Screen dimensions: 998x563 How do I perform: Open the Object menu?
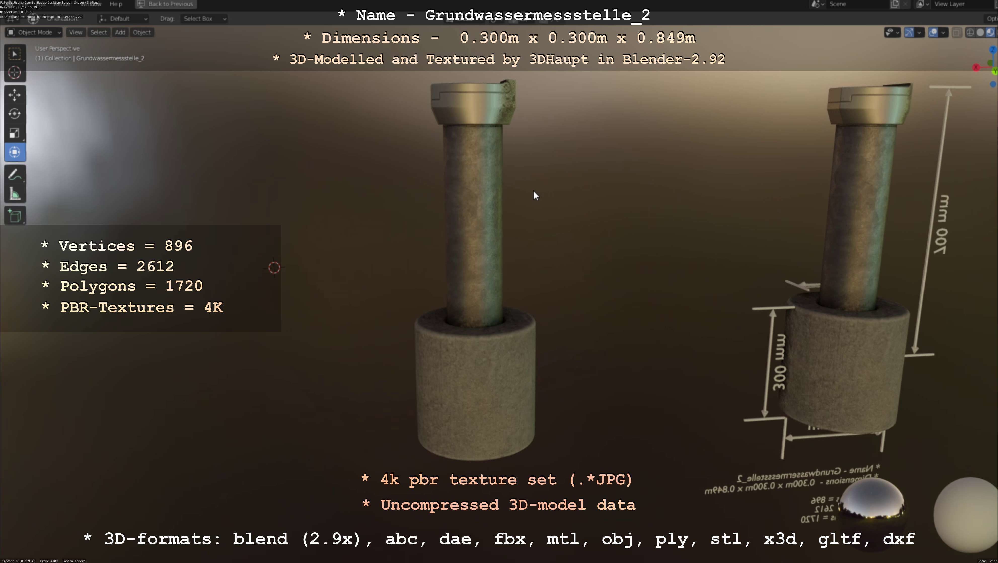coord(141,32)
